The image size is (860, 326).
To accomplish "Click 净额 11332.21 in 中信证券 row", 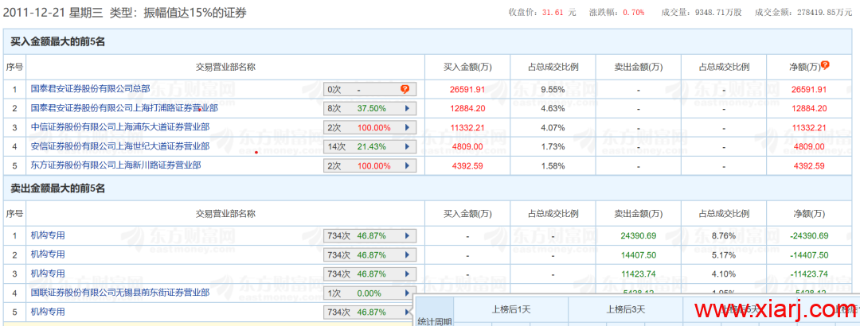I will pyautogui.click(x=809, y=128).
